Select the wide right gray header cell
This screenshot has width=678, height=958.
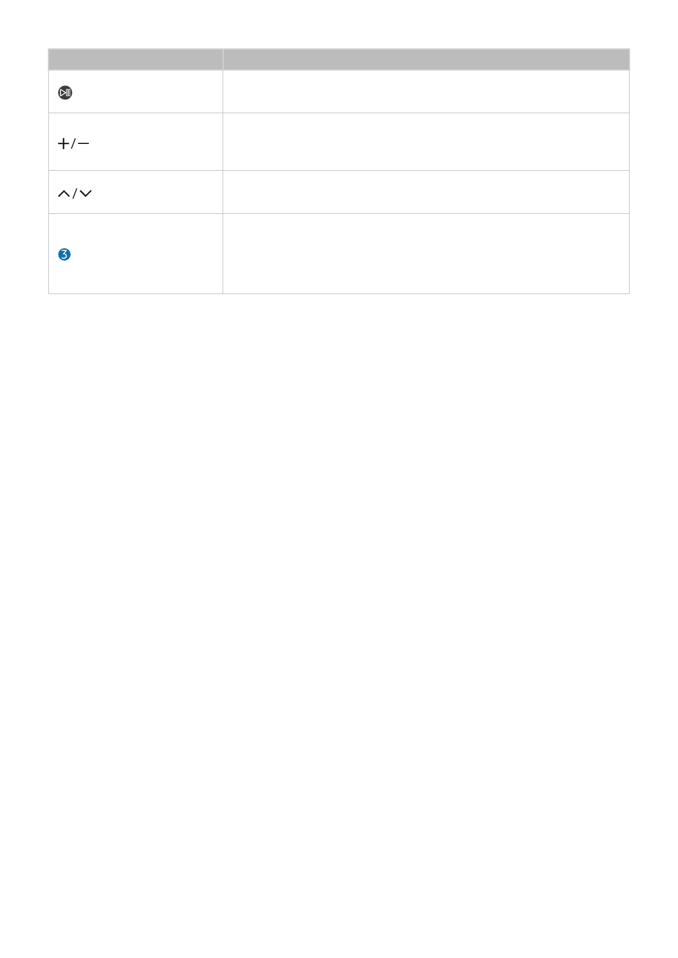(426, 59)
